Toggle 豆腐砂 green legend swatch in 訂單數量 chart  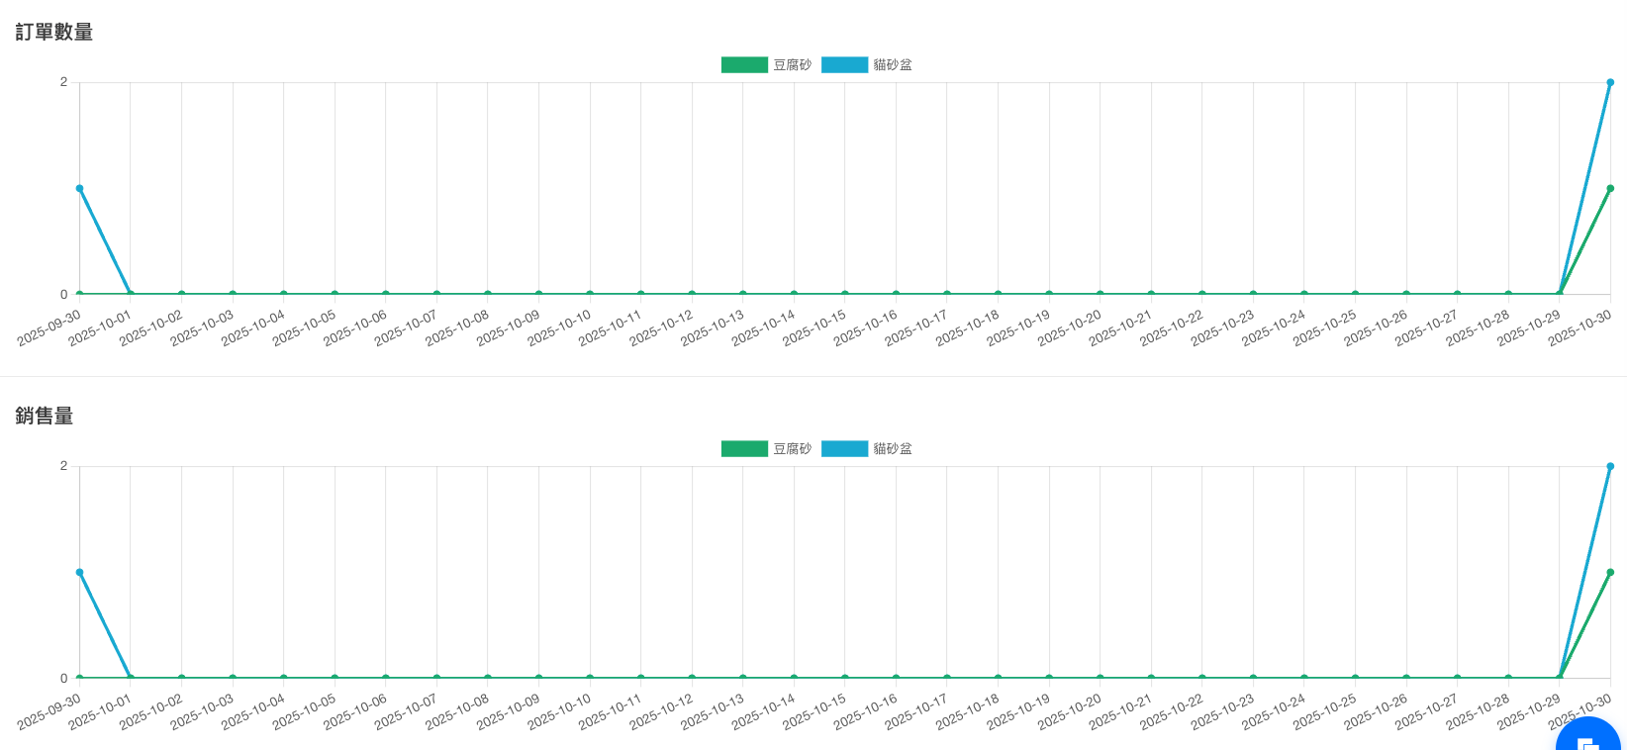tap(744, 65)
